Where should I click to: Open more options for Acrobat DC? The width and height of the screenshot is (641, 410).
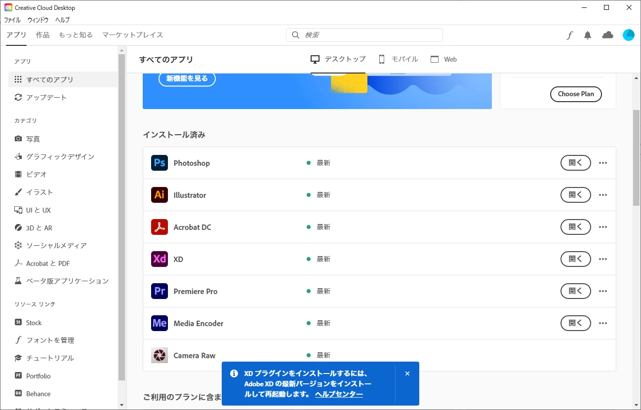click(602, 227)
